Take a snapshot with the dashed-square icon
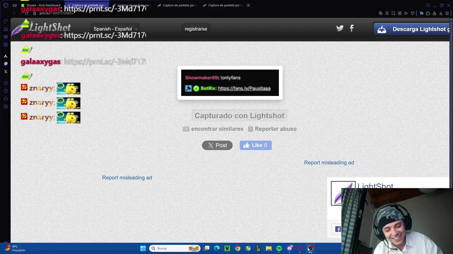This screenshot has height=254, width=453. 393,13
